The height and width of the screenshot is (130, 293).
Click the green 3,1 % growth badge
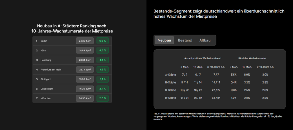pyautogui.click(x=103, y=79)
